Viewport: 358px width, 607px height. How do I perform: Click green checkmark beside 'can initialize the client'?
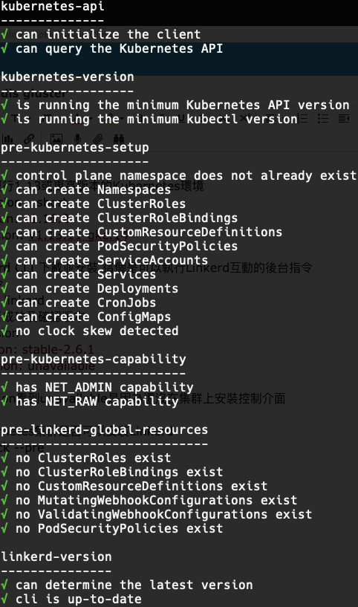click(4, 34)
